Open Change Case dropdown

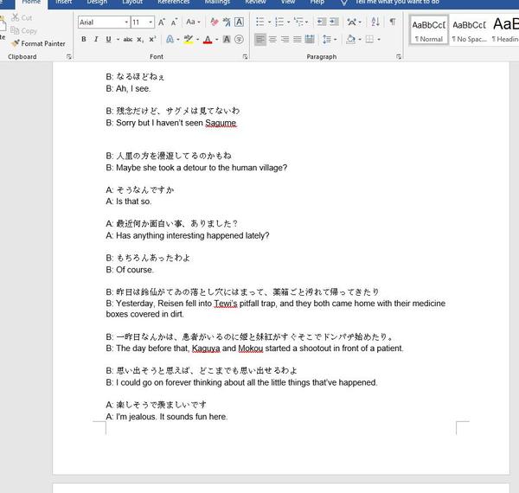click(x=193, y=22)
